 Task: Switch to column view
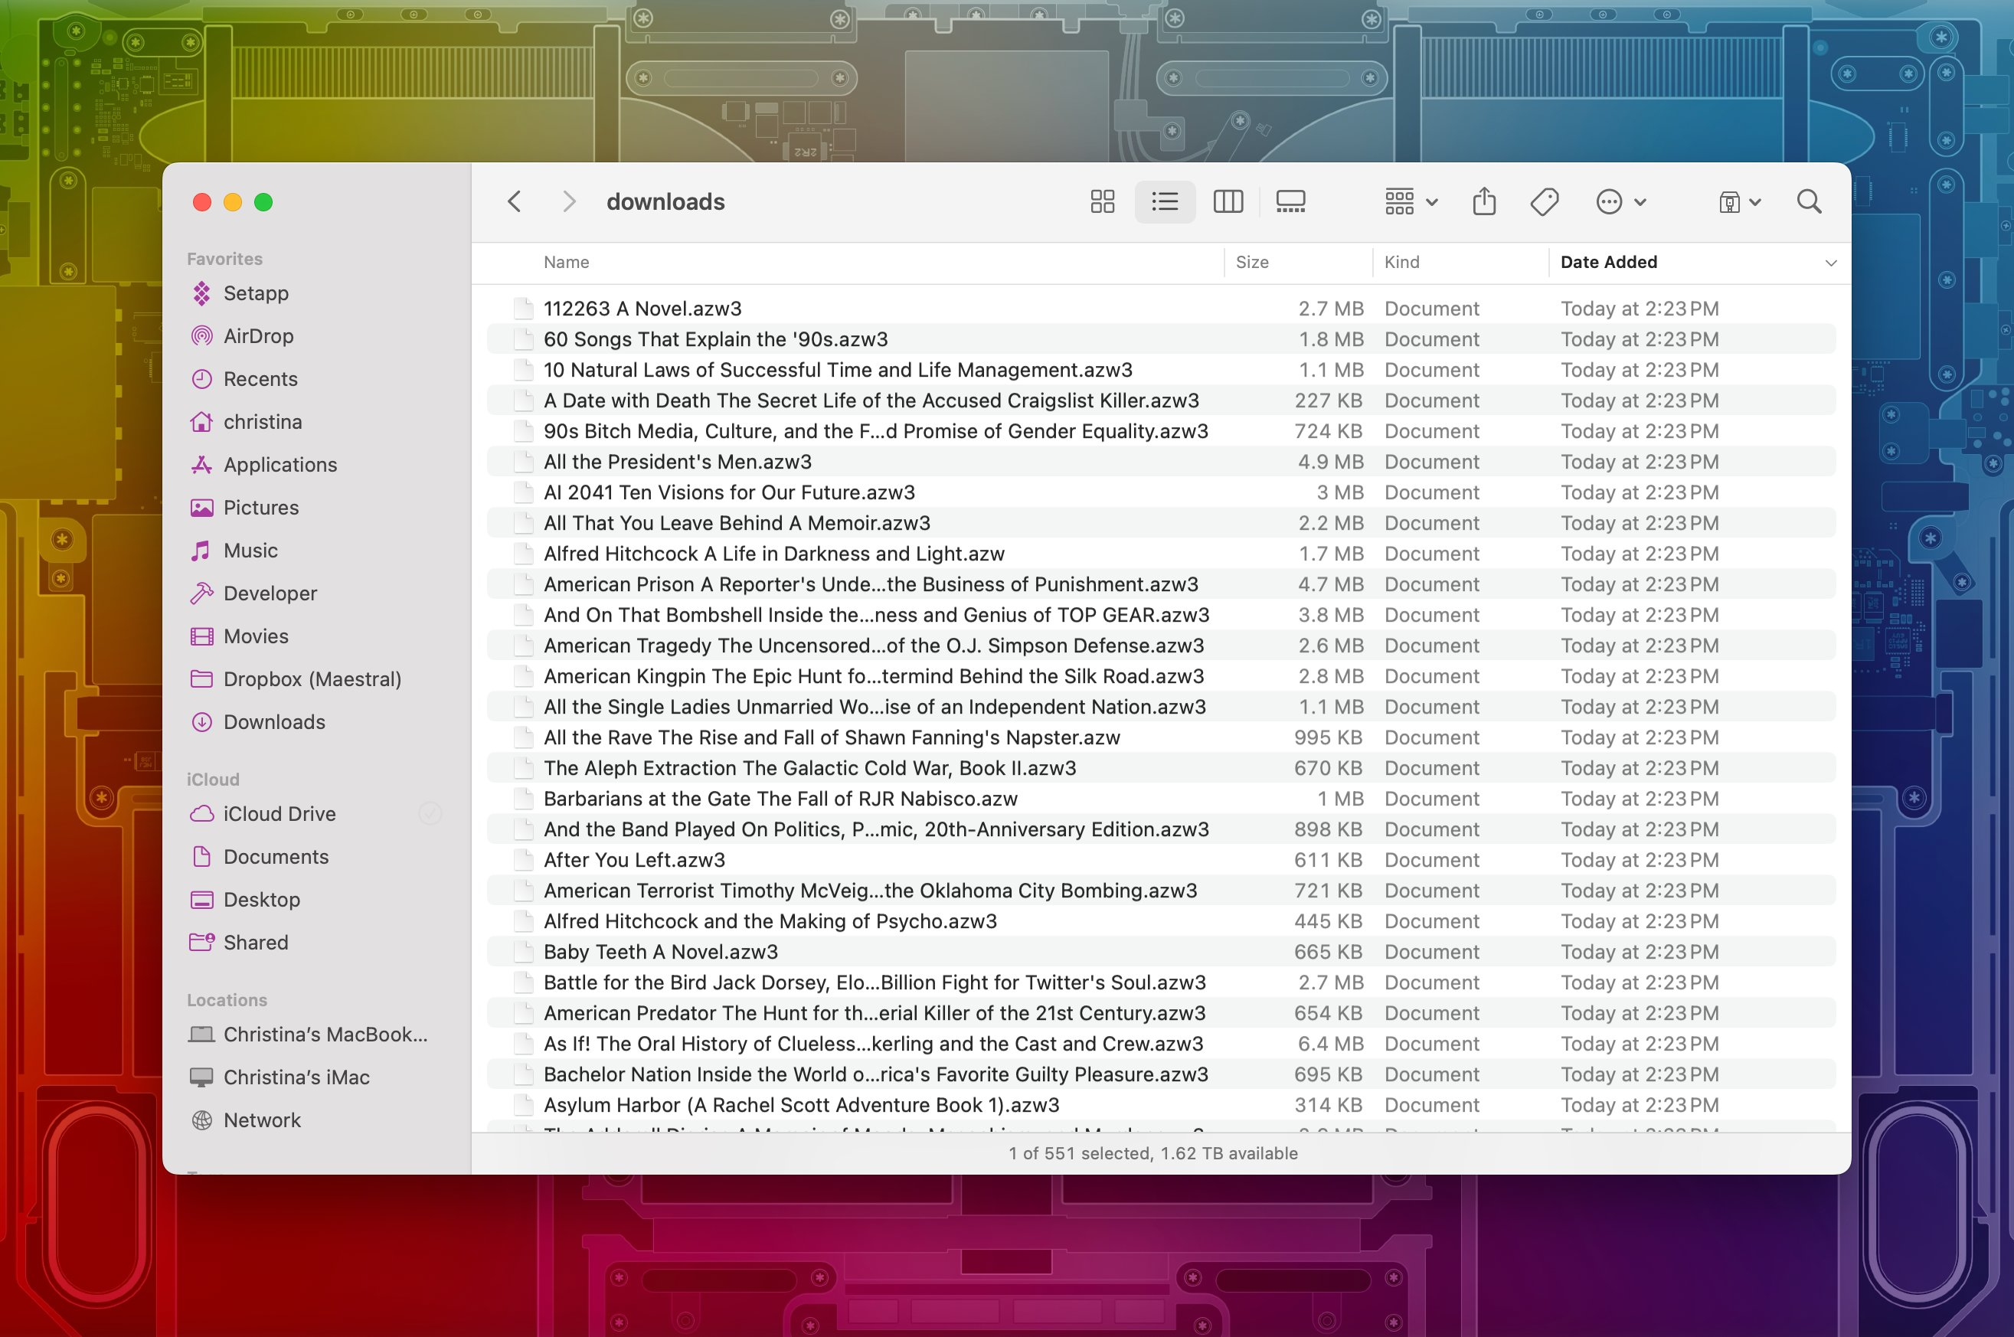pyautogui.click(x=1228, y=202)
